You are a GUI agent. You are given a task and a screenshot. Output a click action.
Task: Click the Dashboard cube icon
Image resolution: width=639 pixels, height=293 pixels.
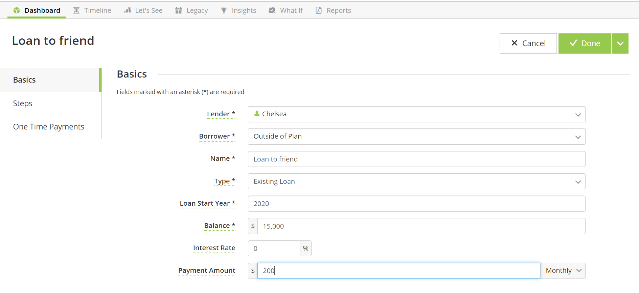[x=17, y=10]
